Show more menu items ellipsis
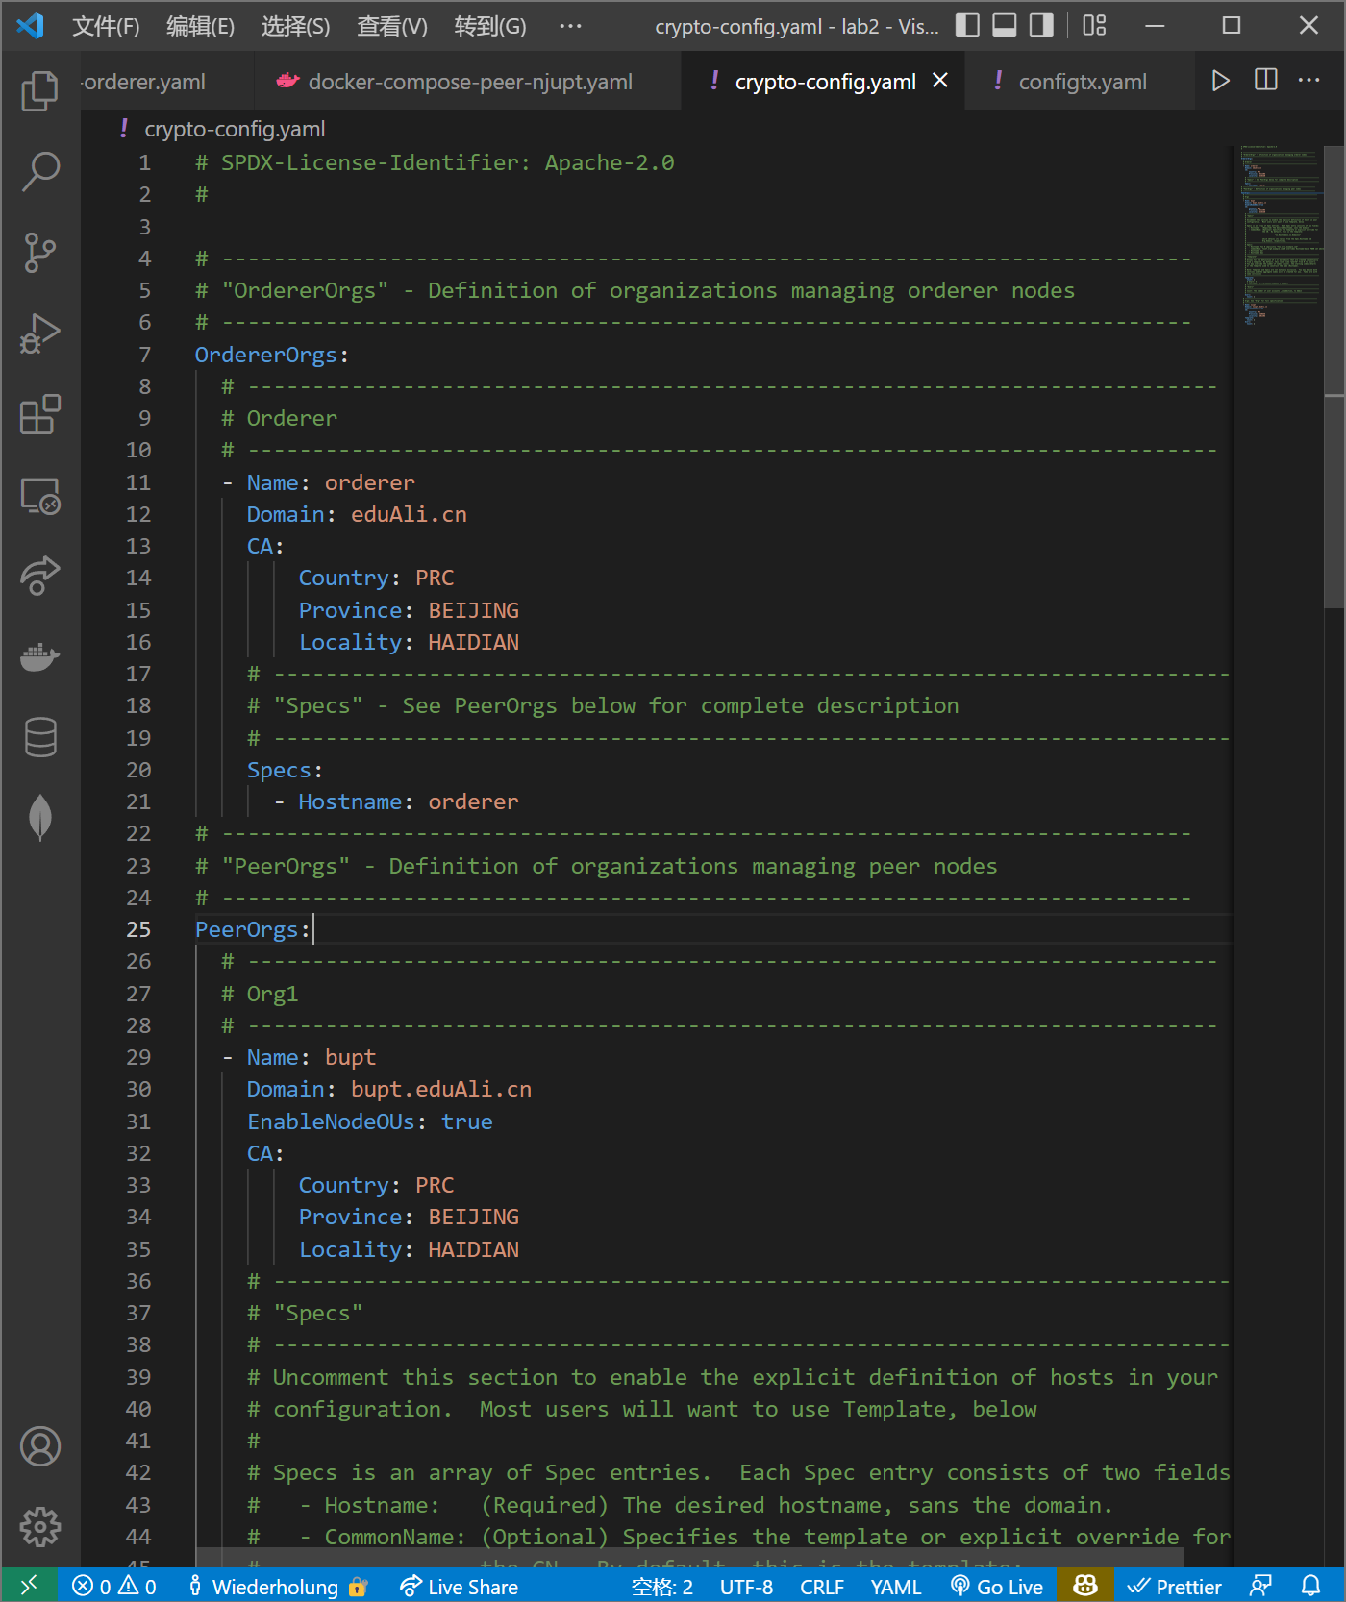Screen dimensions: 1346x1602 tap(570, 26)
